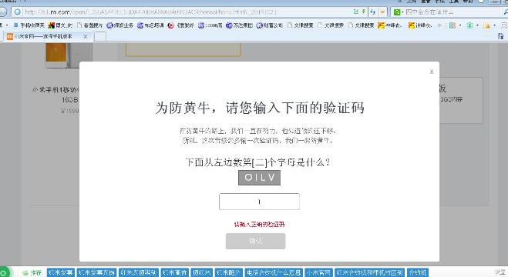Open a new tab with the blank tab button
This screenshot has height=277, width=508.
point(100,36)
